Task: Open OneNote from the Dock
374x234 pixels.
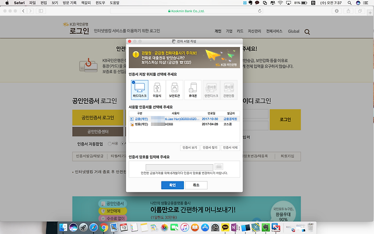Action: tap(235, 227)
